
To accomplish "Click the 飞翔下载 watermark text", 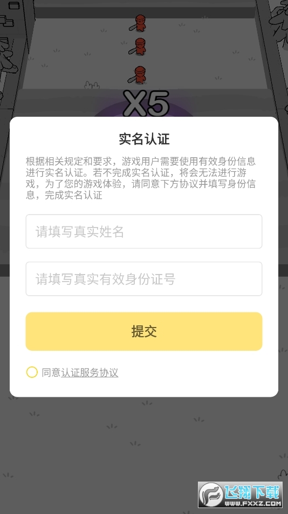I will (x=252, y=491).
